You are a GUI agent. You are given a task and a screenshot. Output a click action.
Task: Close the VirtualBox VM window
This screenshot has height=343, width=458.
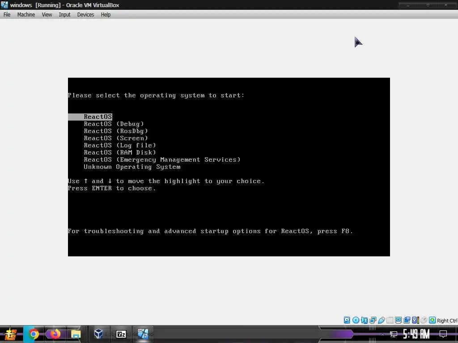click(x=446, y=5)
